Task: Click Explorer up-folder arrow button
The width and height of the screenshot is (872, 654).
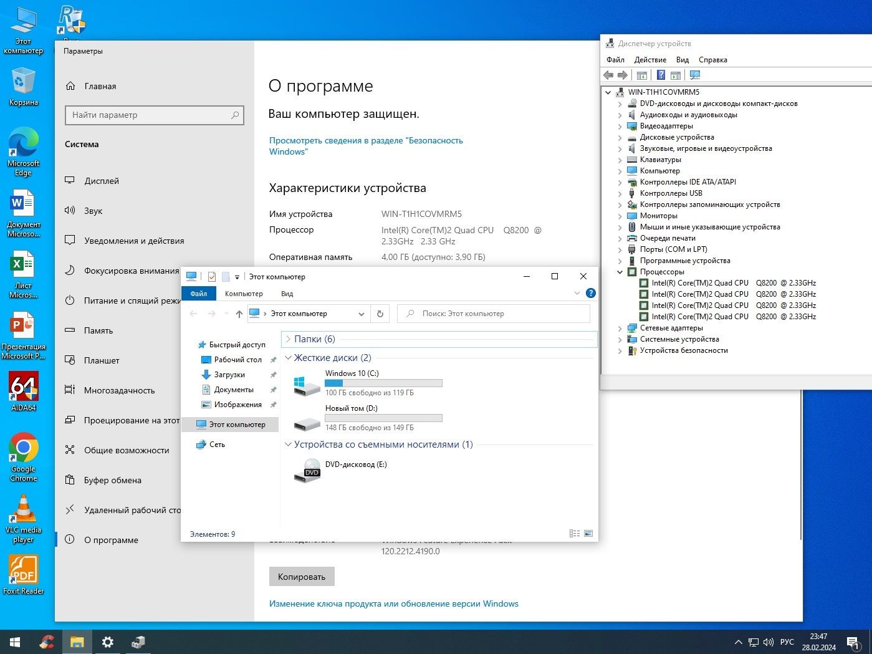Action: 239,314
